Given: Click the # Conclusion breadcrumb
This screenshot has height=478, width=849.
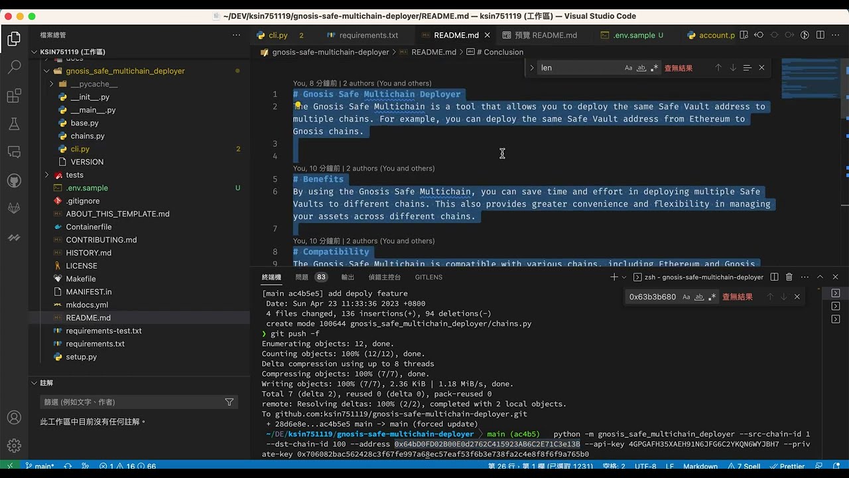Looking at the screenshot, I should [x=495, y=52].
